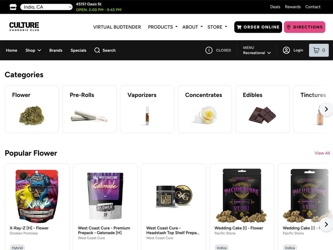Screen dimensions: 333x250
Task: Open the X-Ray-Z [H] Flower product image
Action: pyautogui.click(x=37, y=196)
